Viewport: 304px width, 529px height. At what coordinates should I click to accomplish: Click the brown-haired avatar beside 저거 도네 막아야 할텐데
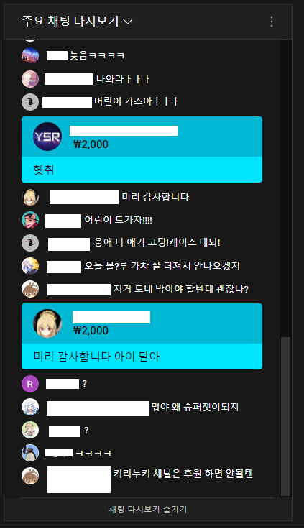point(30,289)
